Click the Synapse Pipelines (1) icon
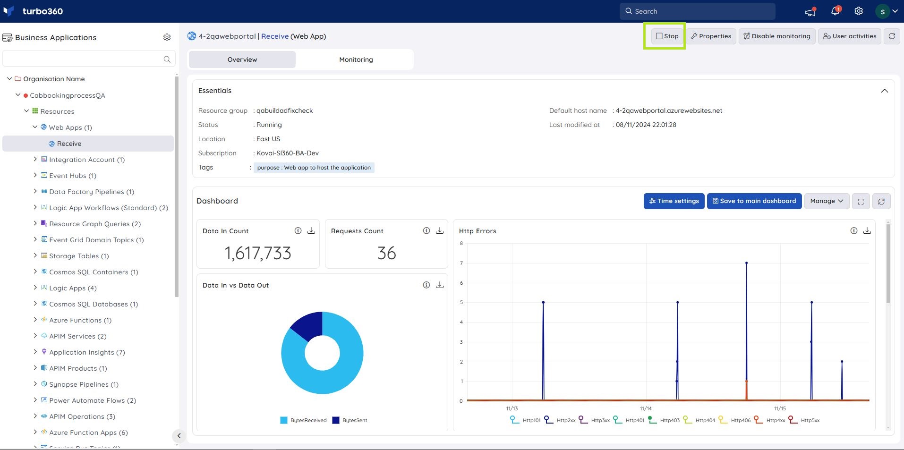This screenshot has height=450, width=904. click(44, 384)
